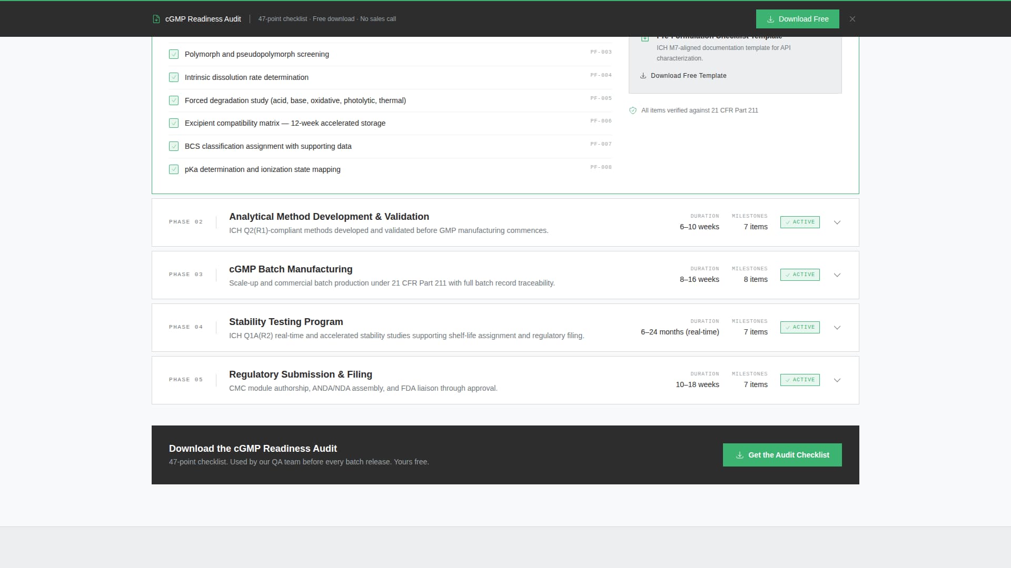Viewport: 1011px width, 568px height.
Task: Open the Download Free Template link
Action: point(689,75)
